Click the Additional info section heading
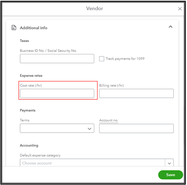This screenshot has width=187, height=185. [33, 28]
